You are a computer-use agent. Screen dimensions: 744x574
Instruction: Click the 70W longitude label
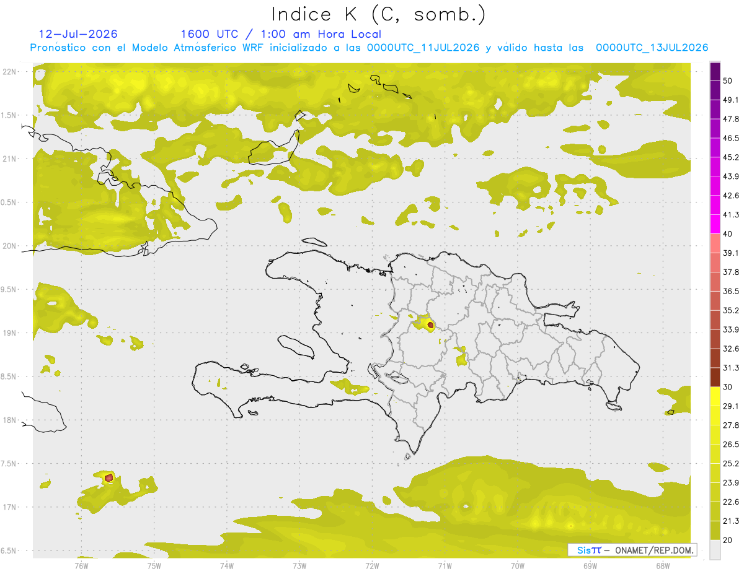[x=518, y=565]
